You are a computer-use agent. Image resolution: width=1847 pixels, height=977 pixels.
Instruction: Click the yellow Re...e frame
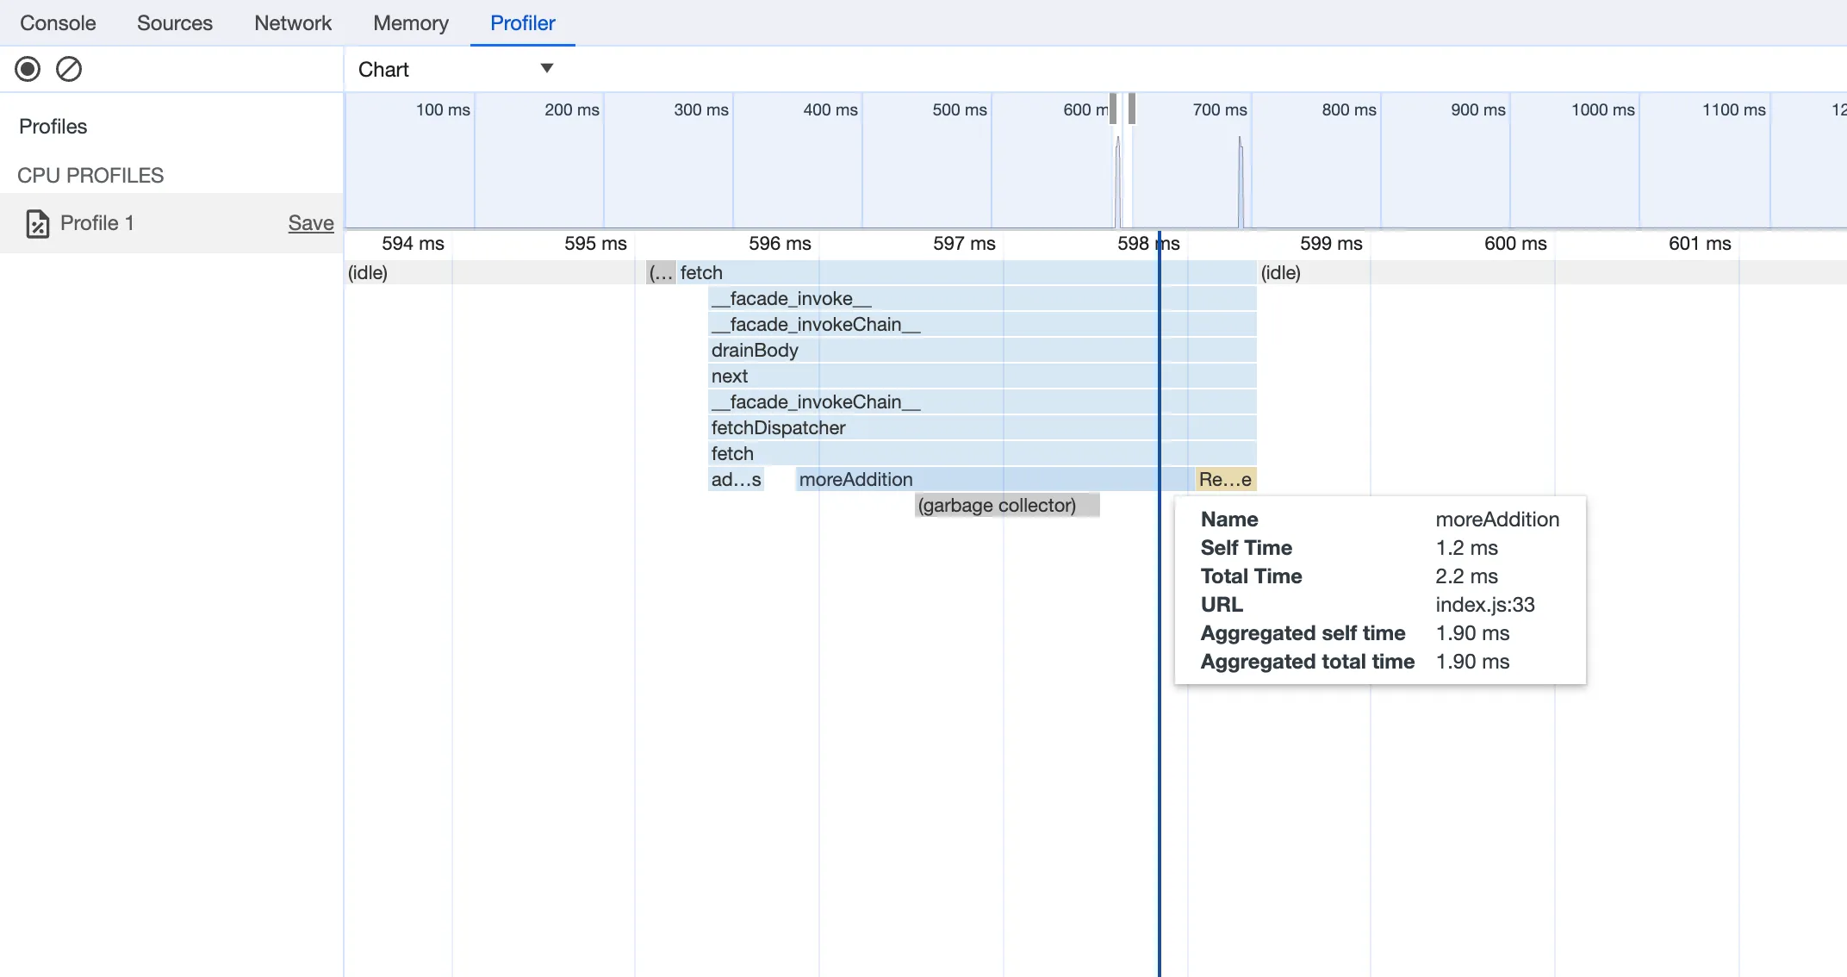click(1225, 480)
